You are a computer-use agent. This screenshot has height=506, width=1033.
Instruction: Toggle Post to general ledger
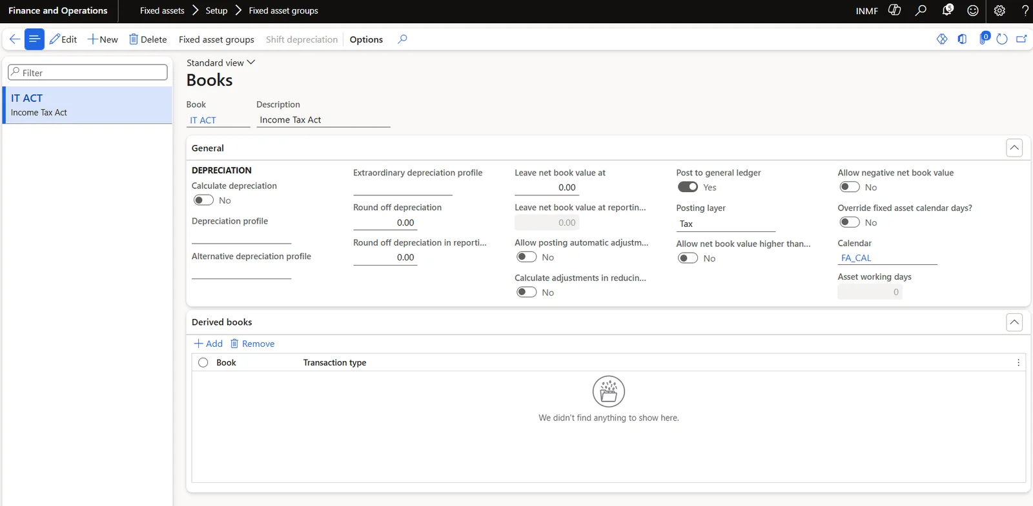click(x=688, y=187)
